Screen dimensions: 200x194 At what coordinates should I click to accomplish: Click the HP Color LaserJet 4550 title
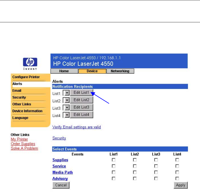pyautogui.click(x=83, y=64)
